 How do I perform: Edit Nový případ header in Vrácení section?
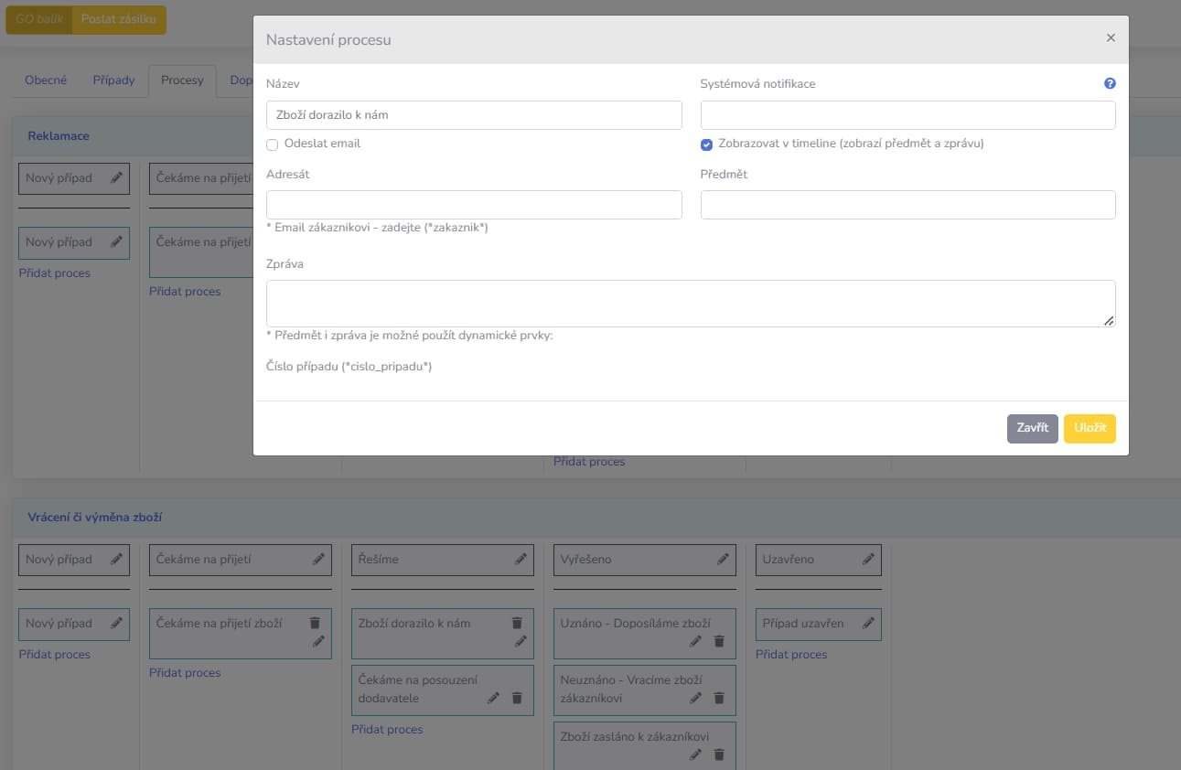click(x=116, y=560)
